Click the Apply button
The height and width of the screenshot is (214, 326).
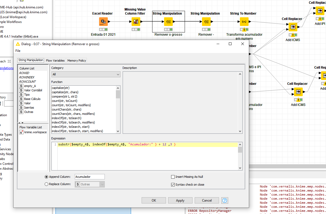[x=180, y=200]
